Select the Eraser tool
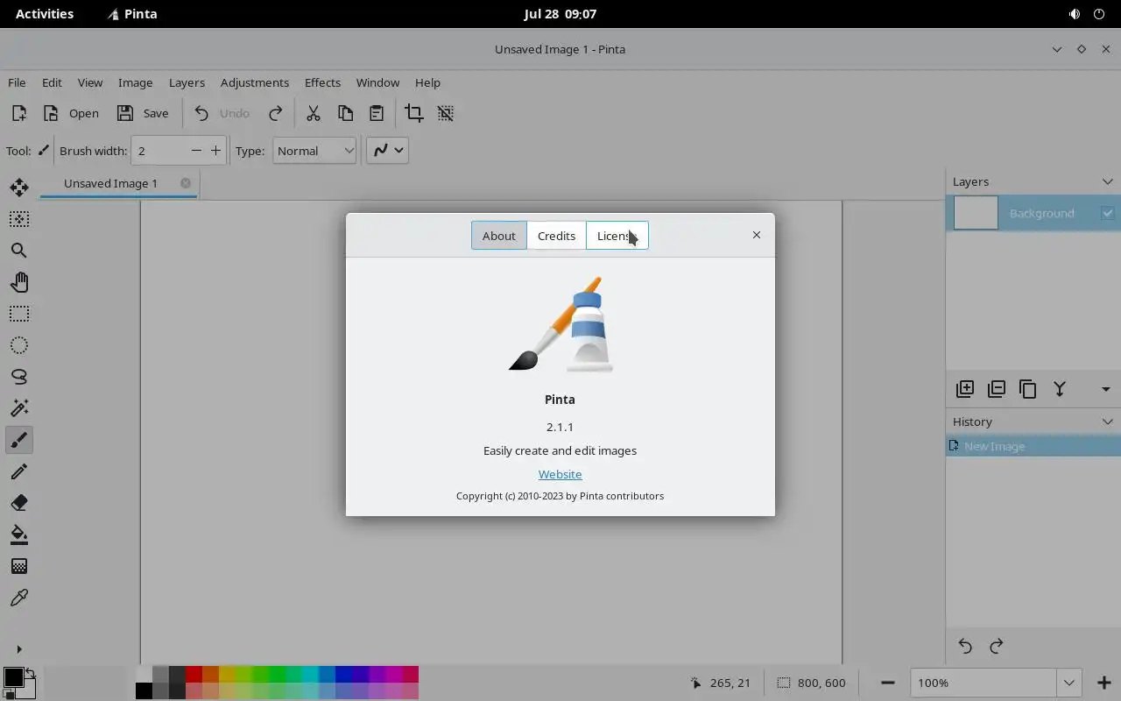1121x701 pixels. pos(19,503)
